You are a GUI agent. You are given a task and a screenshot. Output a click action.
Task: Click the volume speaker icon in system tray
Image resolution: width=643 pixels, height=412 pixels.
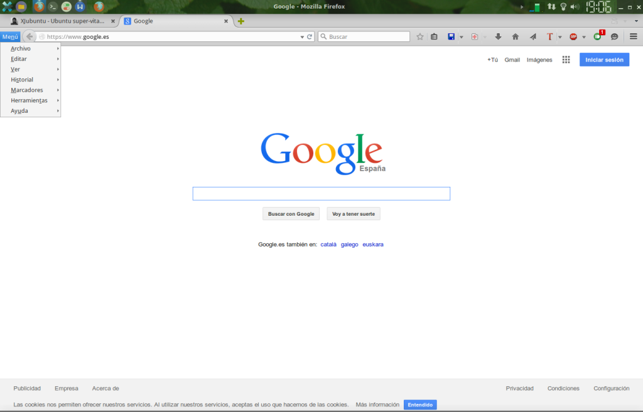pyautogui.click(x=575, y=7)
